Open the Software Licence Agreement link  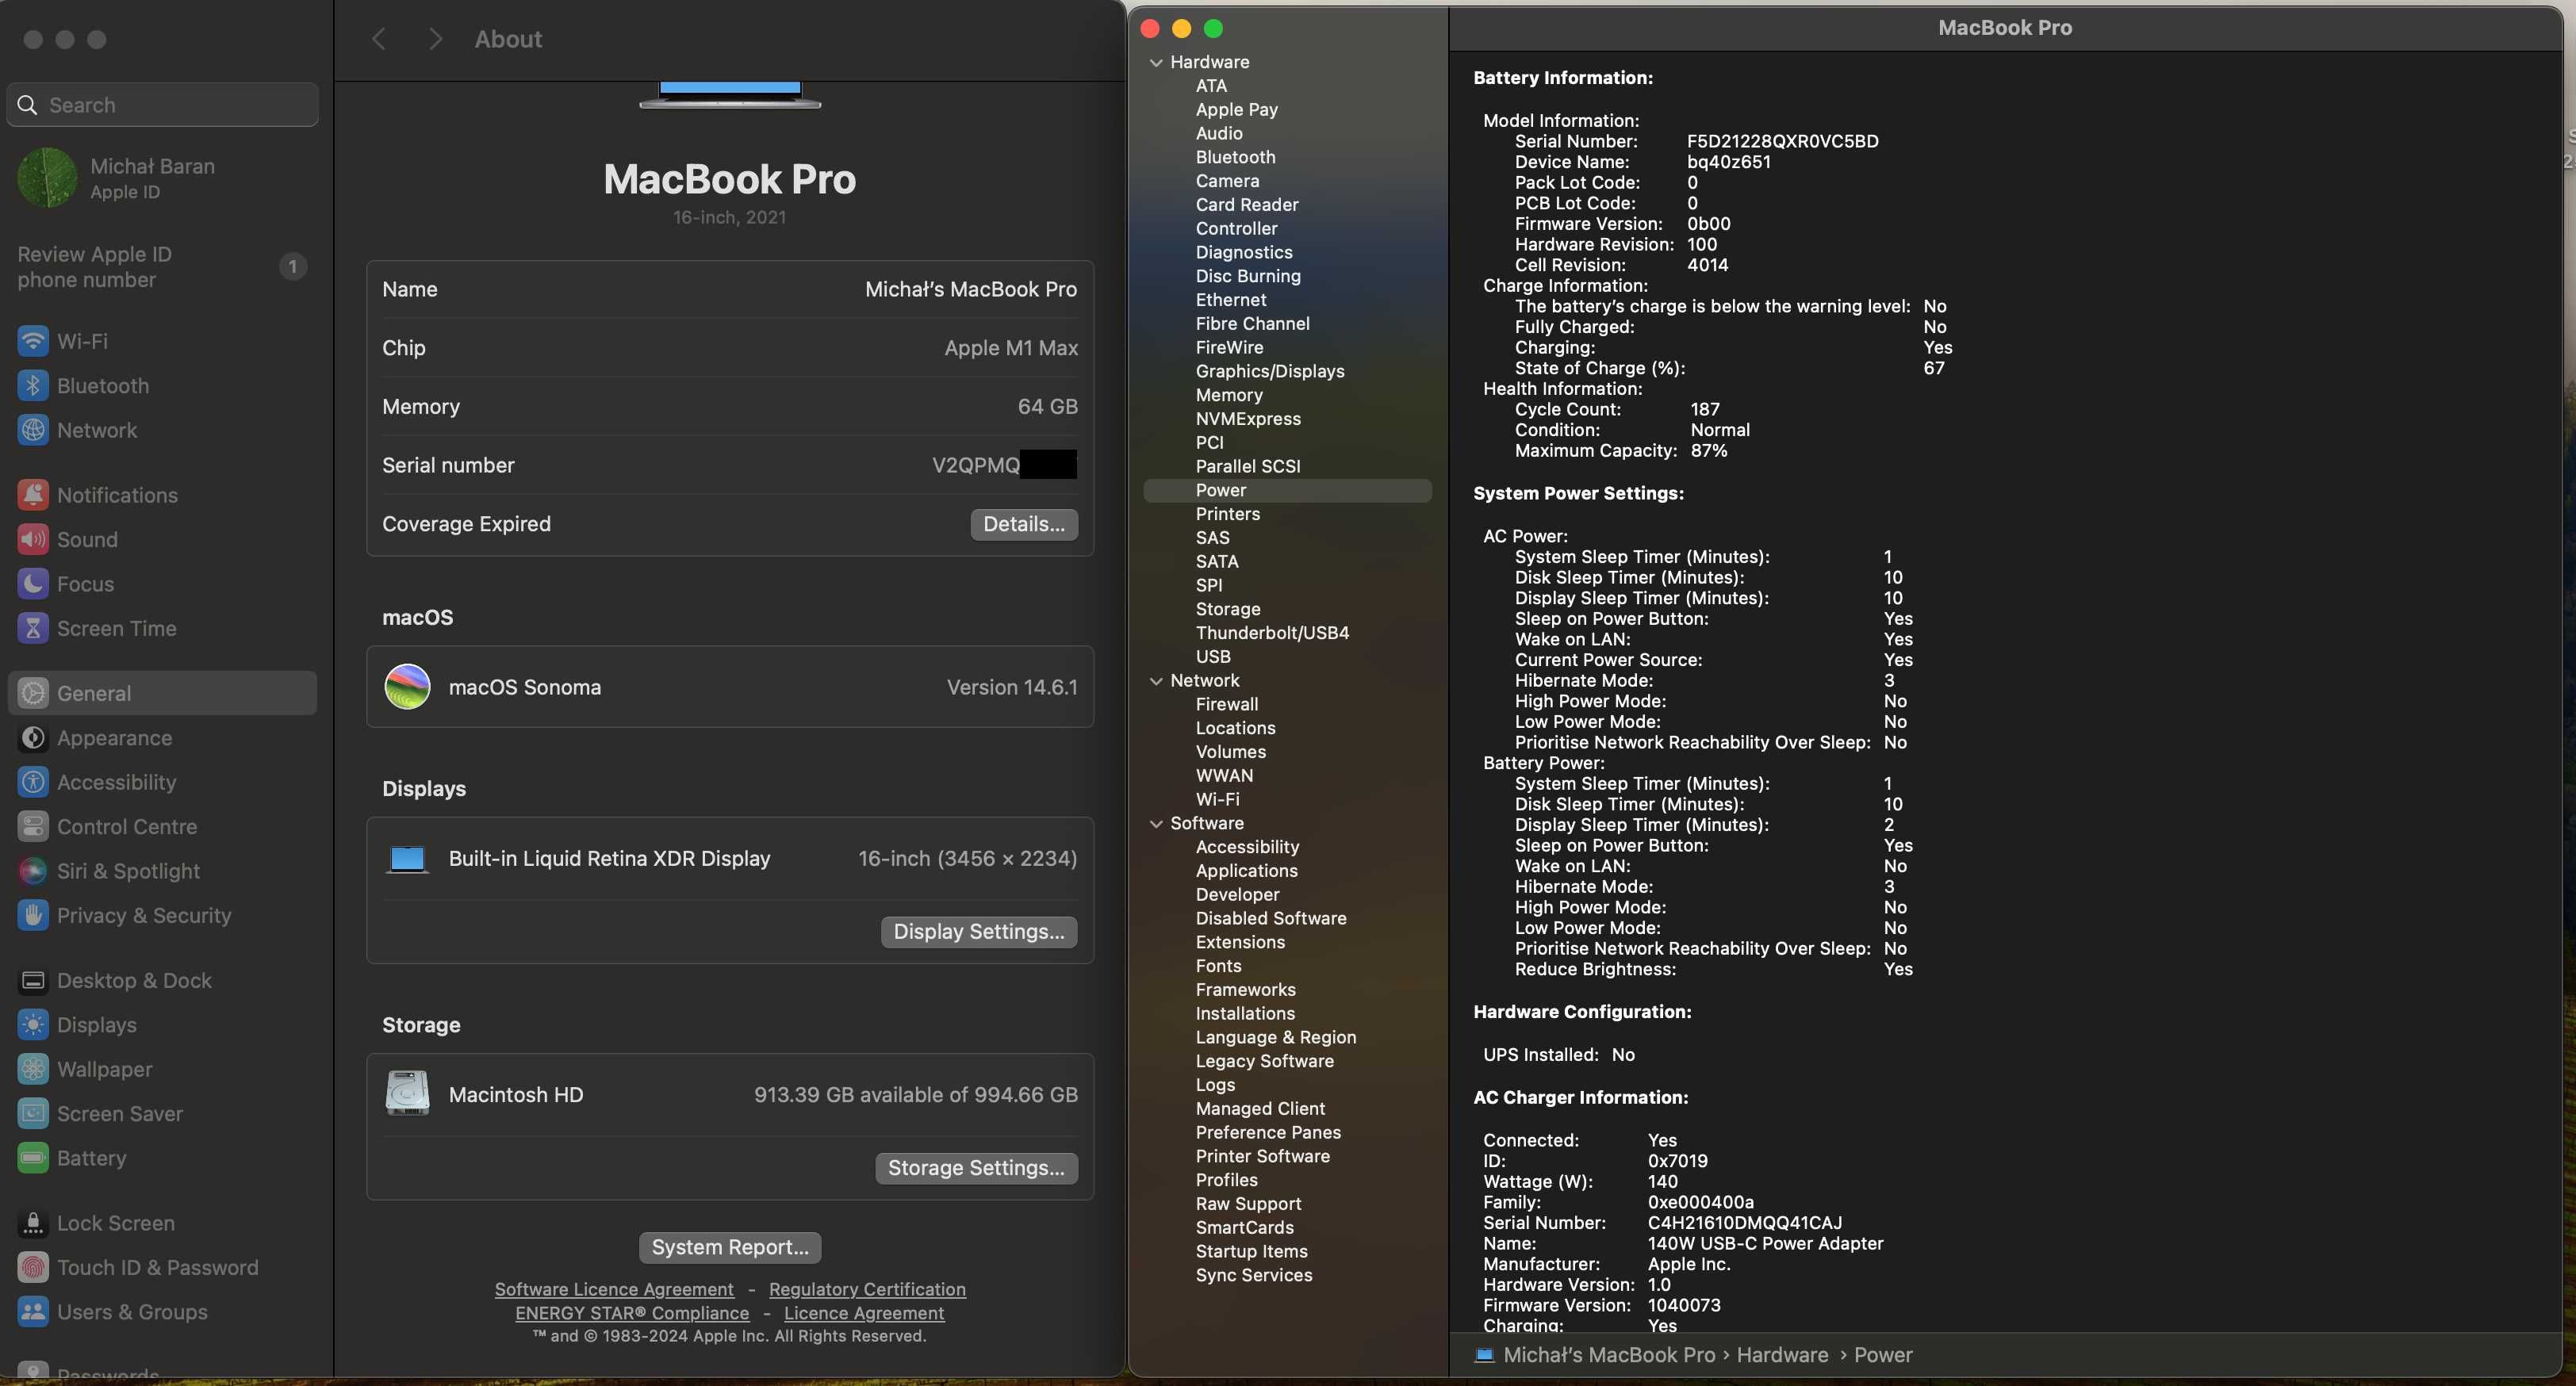tap(613, 1289)
